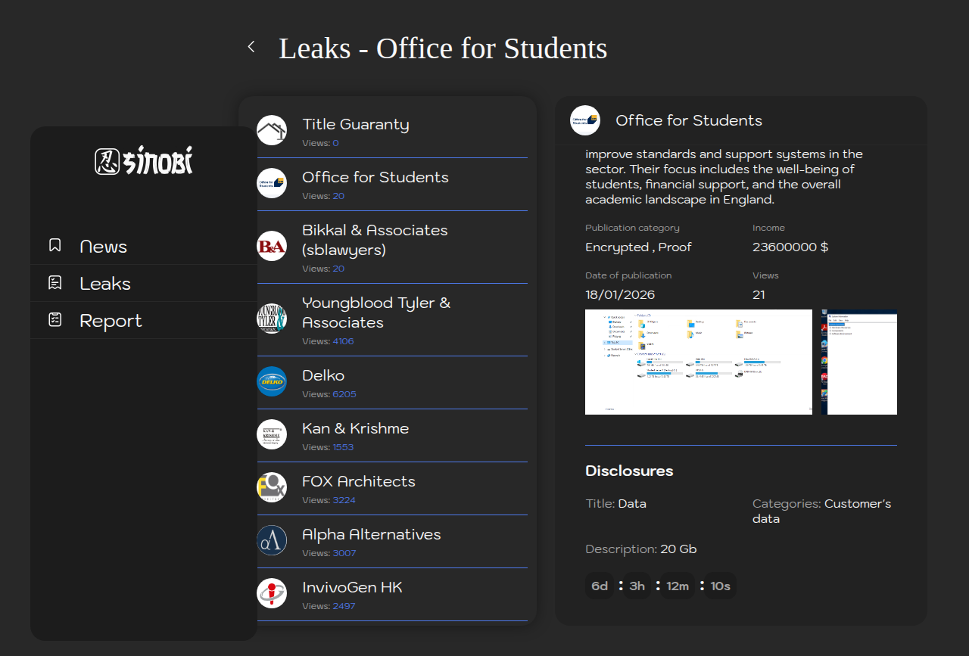Click the Report checklist icon
This screenshot has height=656, width=969.
coord(55,320)
